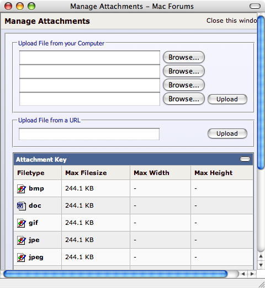Image resolution: width=265 pixels, height=288 pixels.
Task: Click the third Browse... button
Action: [x=184, y=85]
